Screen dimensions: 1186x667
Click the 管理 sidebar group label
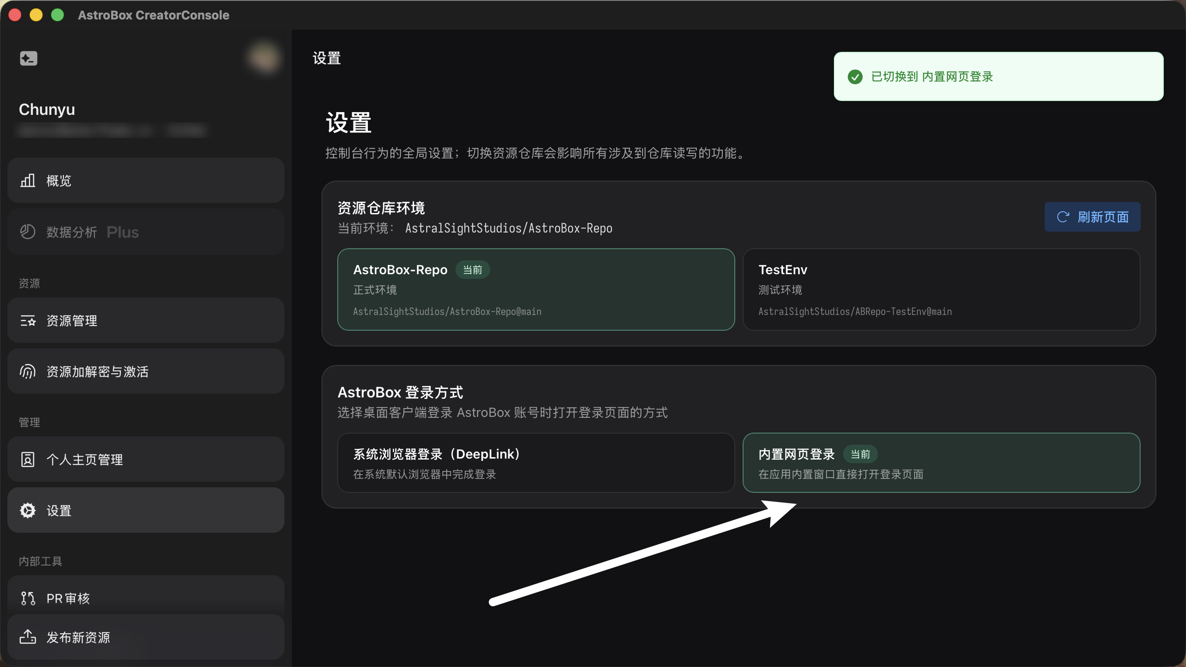(x=29, y=422)
